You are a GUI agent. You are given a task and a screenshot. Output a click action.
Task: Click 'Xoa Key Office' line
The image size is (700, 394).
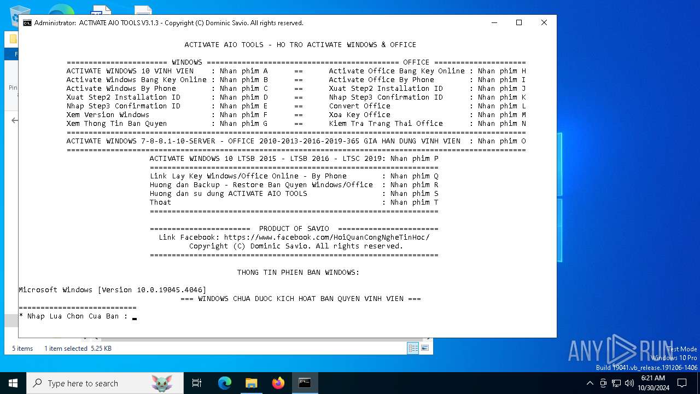tap(428, 115)
